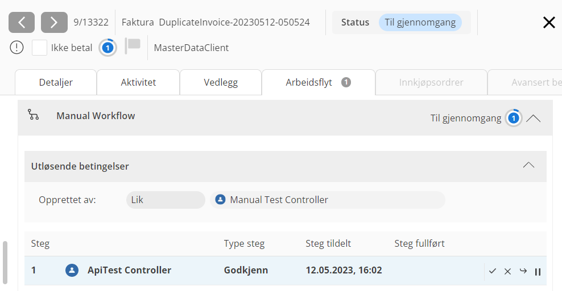
Task: Pause the ApiTest Controller step
Action: 538,271
